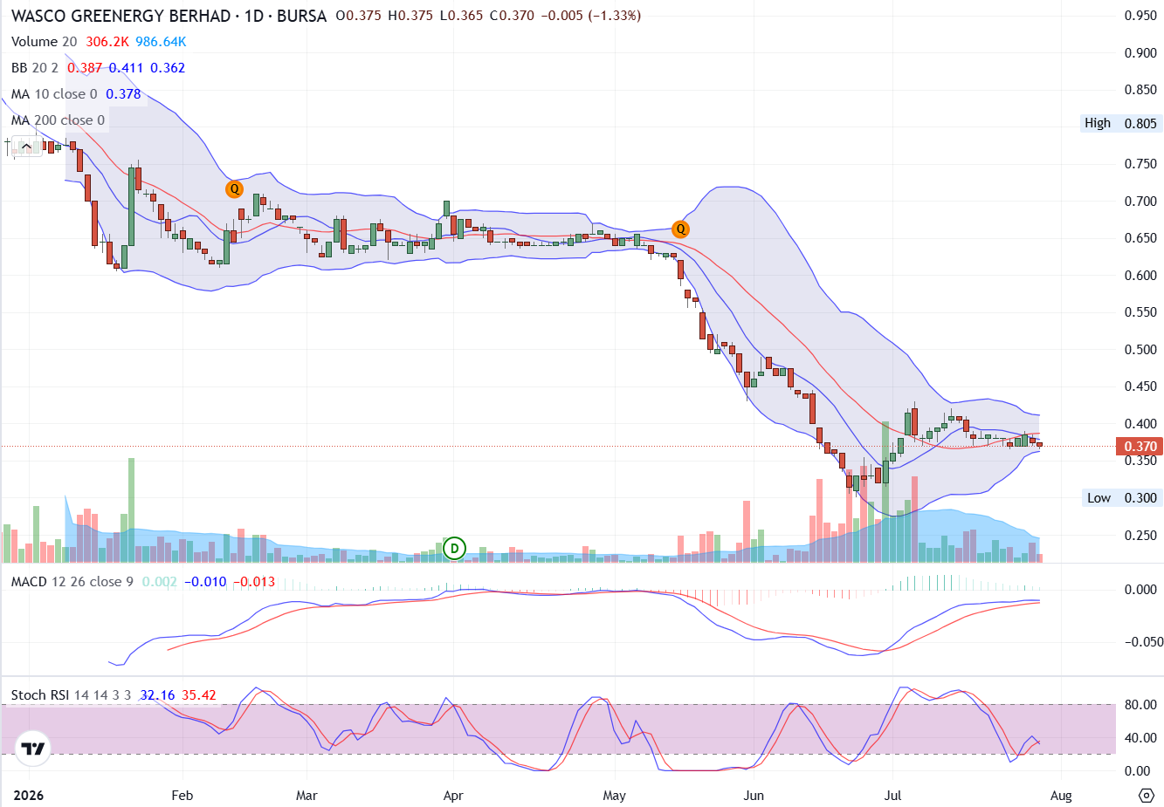Screen dimensions: 1164x807
Task: Click the MACD signal value -0.013
Action: point(253,582)
